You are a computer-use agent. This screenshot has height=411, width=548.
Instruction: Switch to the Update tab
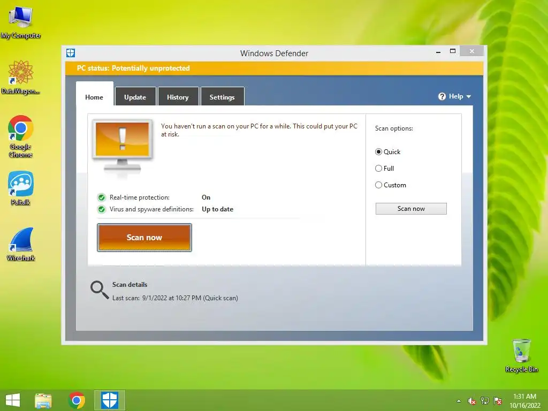coord(135,97)
